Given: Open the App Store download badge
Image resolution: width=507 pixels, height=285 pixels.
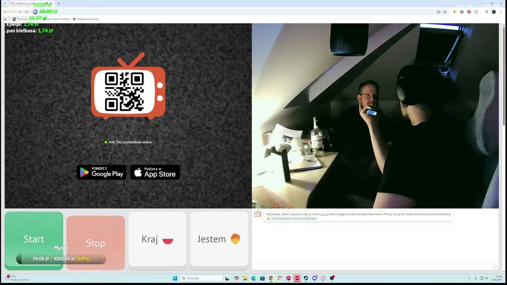Looking at the screenshot, I should pos(155,172).
